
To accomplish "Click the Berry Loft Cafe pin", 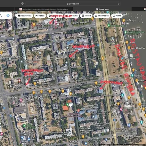I will (103, 58).
